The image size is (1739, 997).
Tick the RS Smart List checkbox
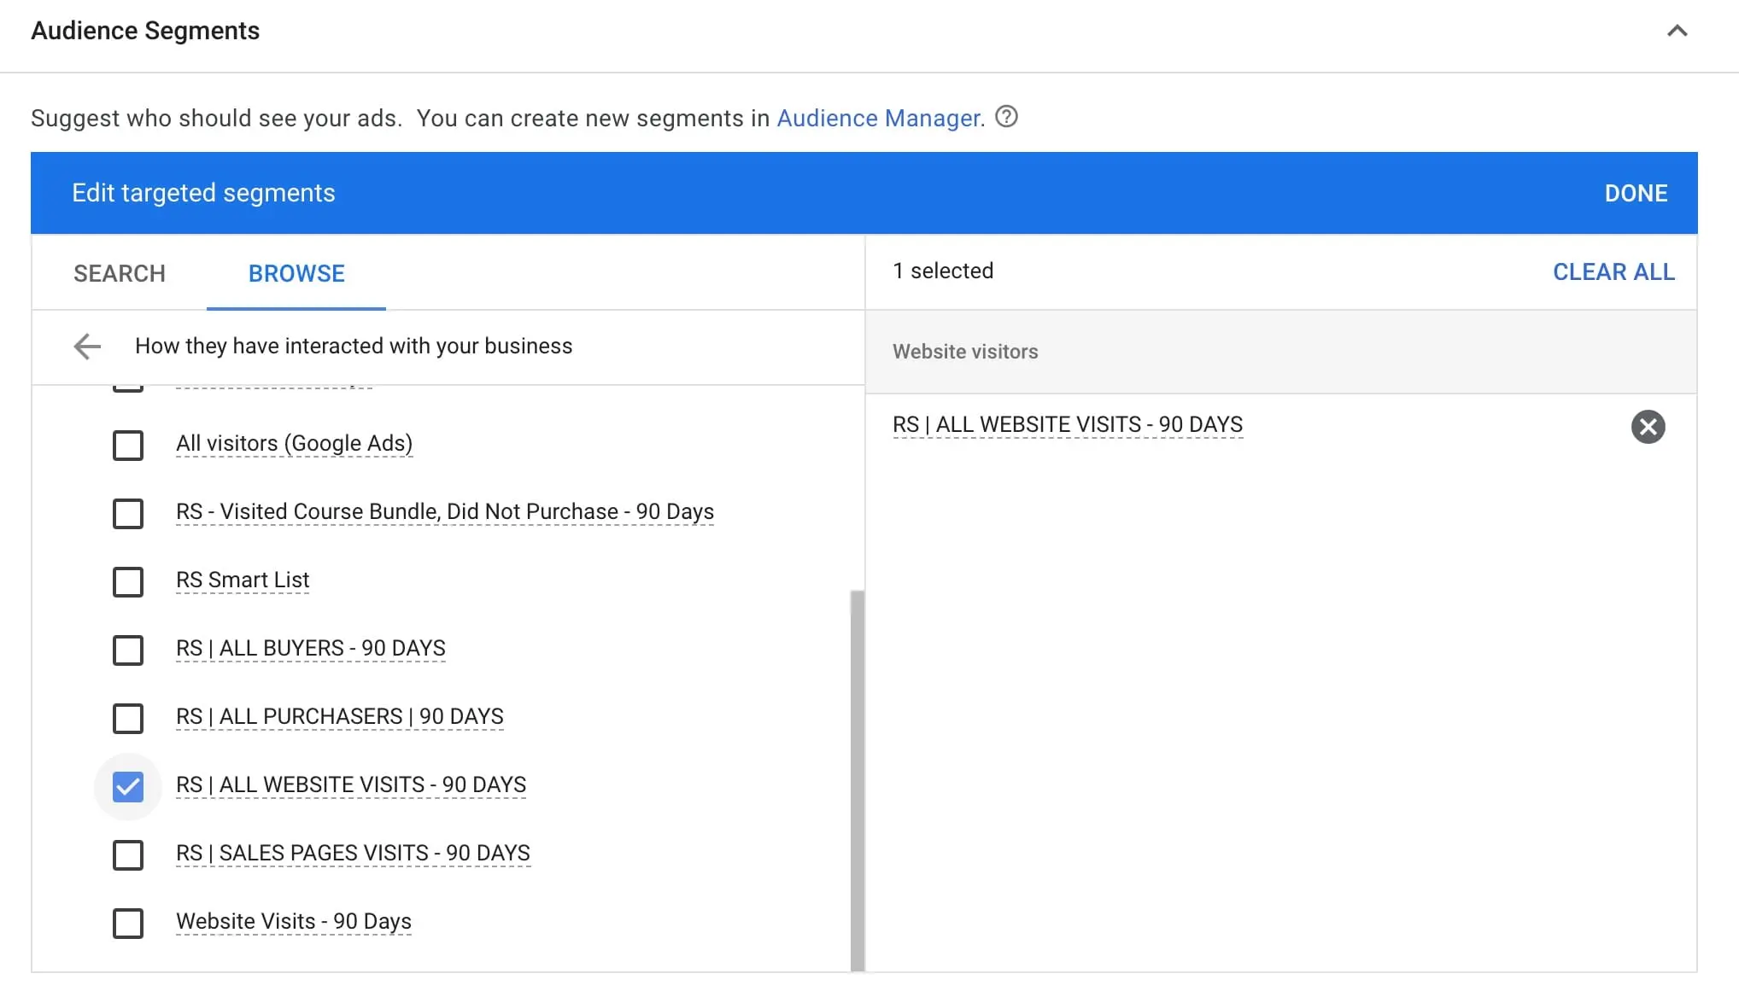pyautogui.click(x=128, y=581)
